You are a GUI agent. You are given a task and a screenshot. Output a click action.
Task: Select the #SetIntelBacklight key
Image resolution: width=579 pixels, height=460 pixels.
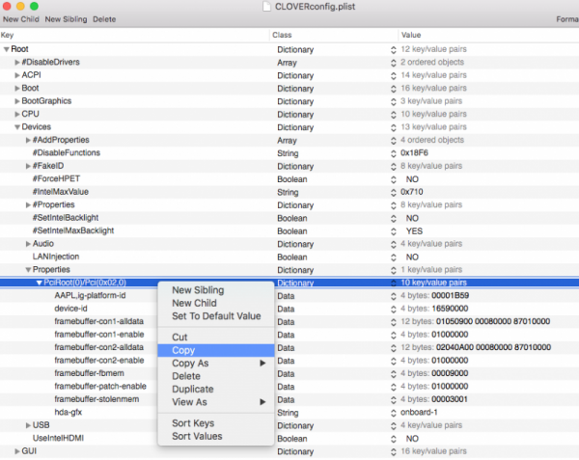(x=66, y=218)
